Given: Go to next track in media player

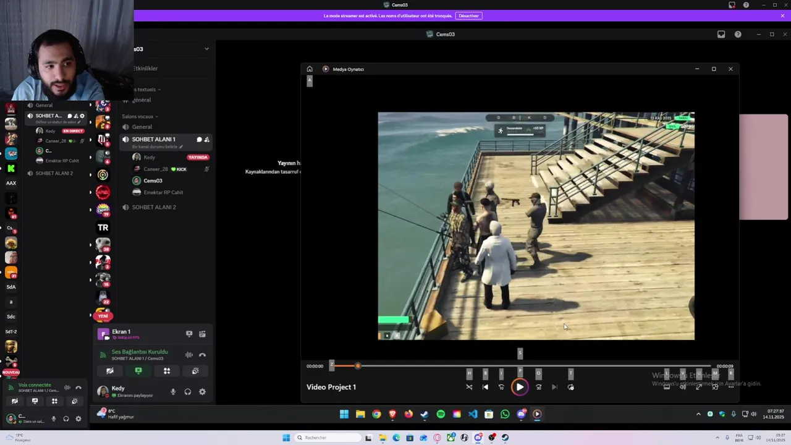Looking at the screenshot, I should tap(554, 387).
